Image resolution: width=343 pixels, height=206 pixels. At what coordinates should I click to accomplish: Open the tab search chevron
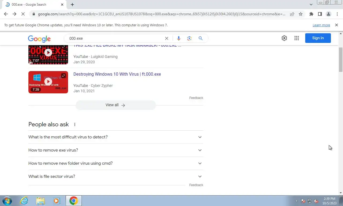pyautogui.click(x=311, y=5)
